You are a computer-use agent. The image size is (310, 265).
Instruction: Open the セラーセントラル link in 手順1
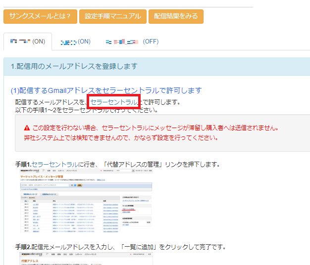(55, 164)
